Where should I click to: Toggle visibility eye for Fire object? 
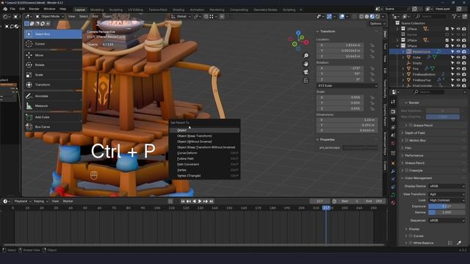pyautogui.click(x=458, y=68)
